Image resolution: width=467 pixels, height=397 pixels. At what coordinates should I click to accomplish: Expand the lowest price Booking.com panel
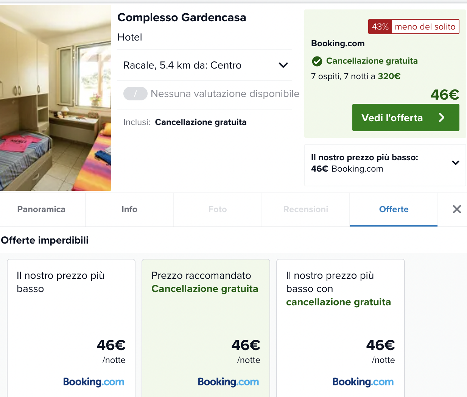tap(455, 163)
